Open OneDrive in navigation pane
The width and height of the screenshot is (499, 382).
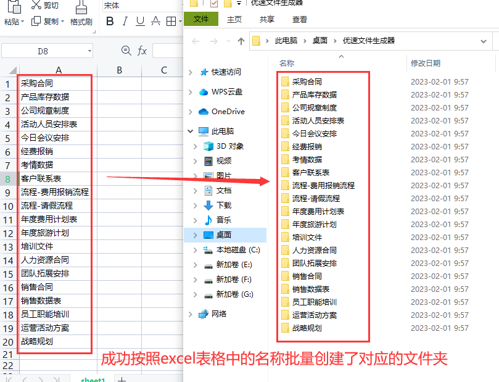coord(228,112)
